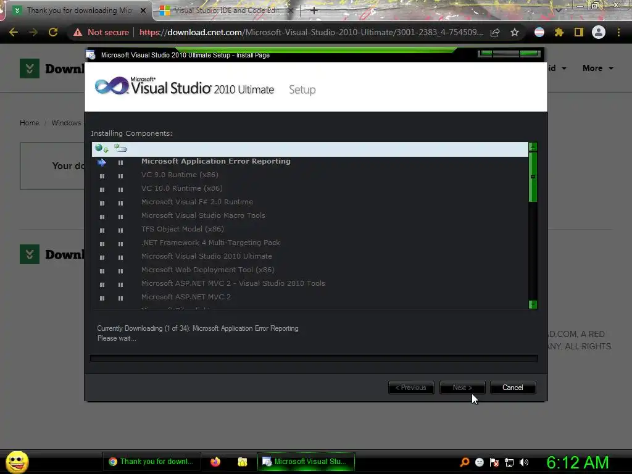
Task: Click the components list scrollbar thumb
Action: (x=533, y=177)
